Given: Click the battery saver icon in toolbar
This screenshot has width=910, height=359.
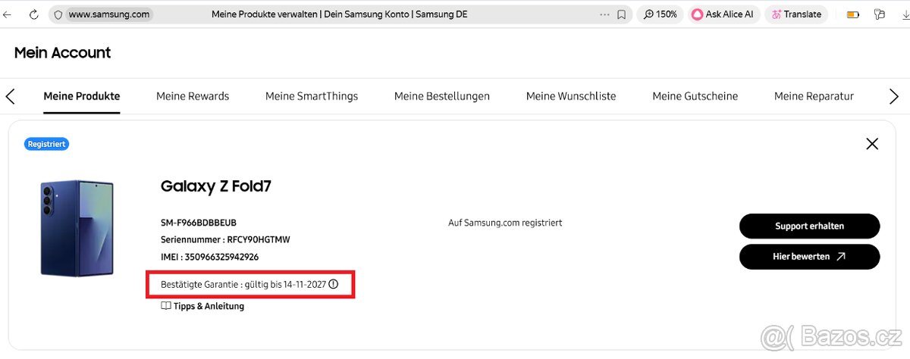Looking at the screenshot, I should click(853, 14).
